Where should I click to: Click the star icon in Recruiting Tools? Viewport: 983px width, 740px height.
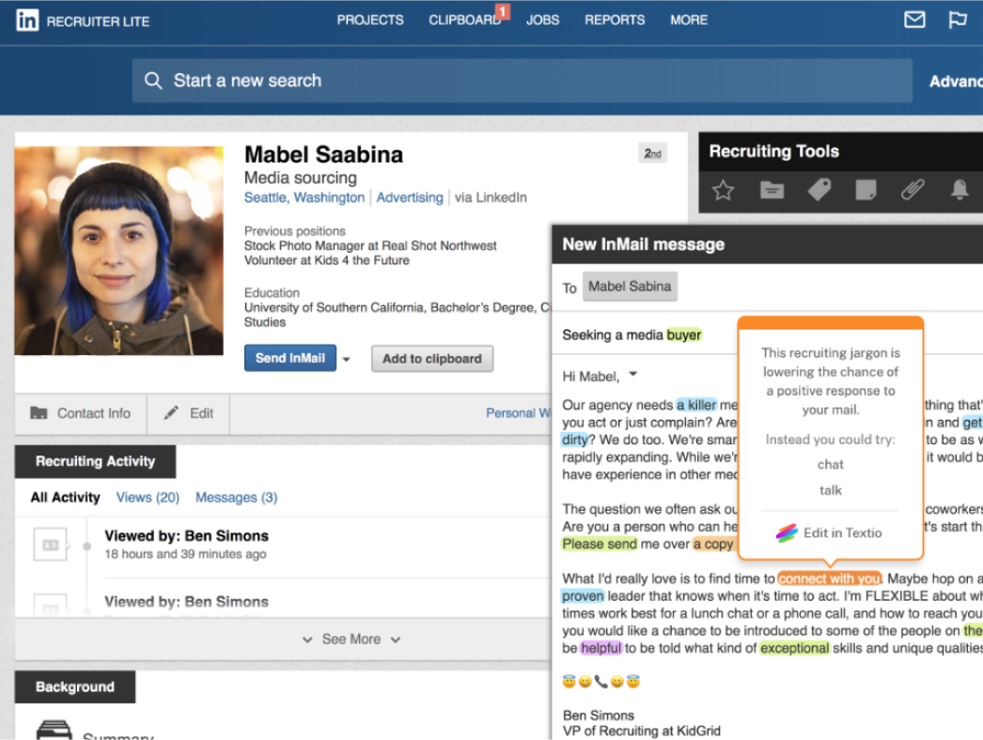tap(723, 190)
